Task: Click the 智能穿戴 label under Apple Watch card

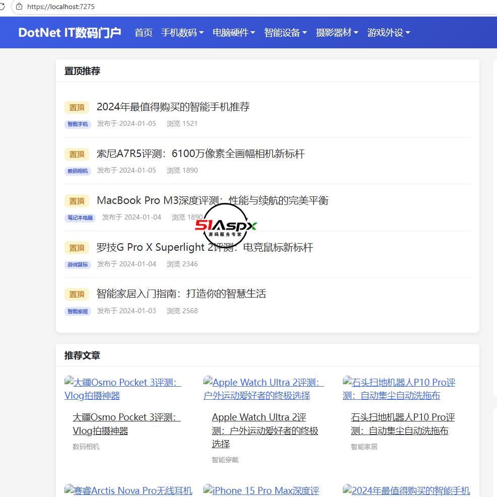Action: 225,460
